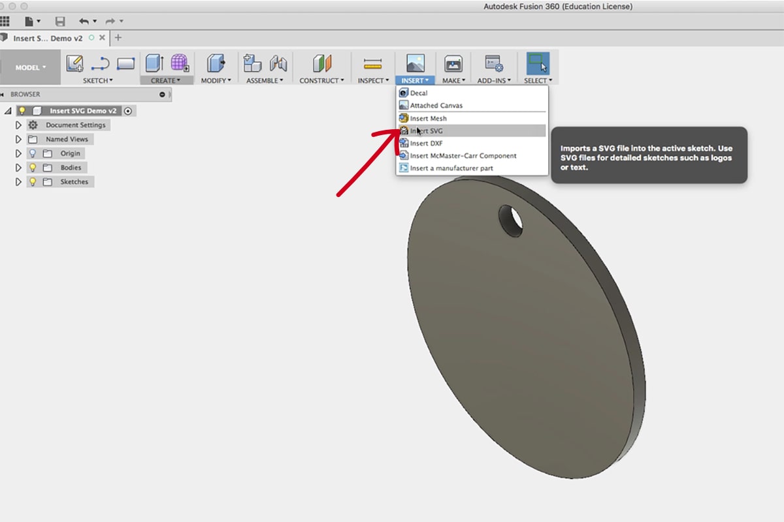Open the MODEL workspace dropdown
Viewport: 784px width, 522px height.
(x=31, y=67)
